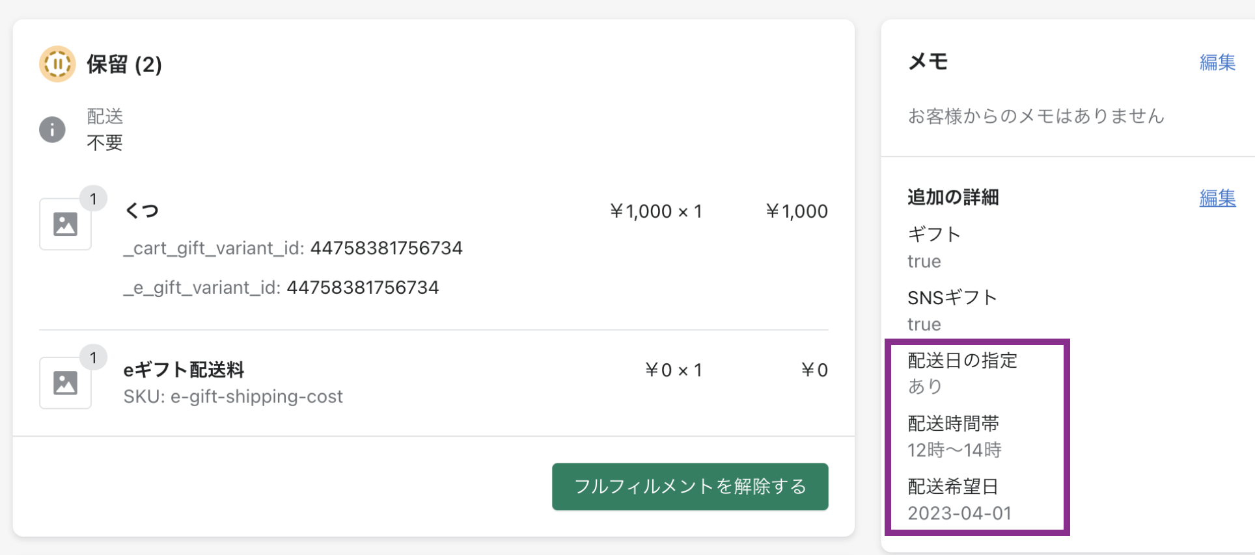The width and height of the screenshot is (1255, 555).
Task: Click the quantity badge on くつ
Action: [93, 199]
